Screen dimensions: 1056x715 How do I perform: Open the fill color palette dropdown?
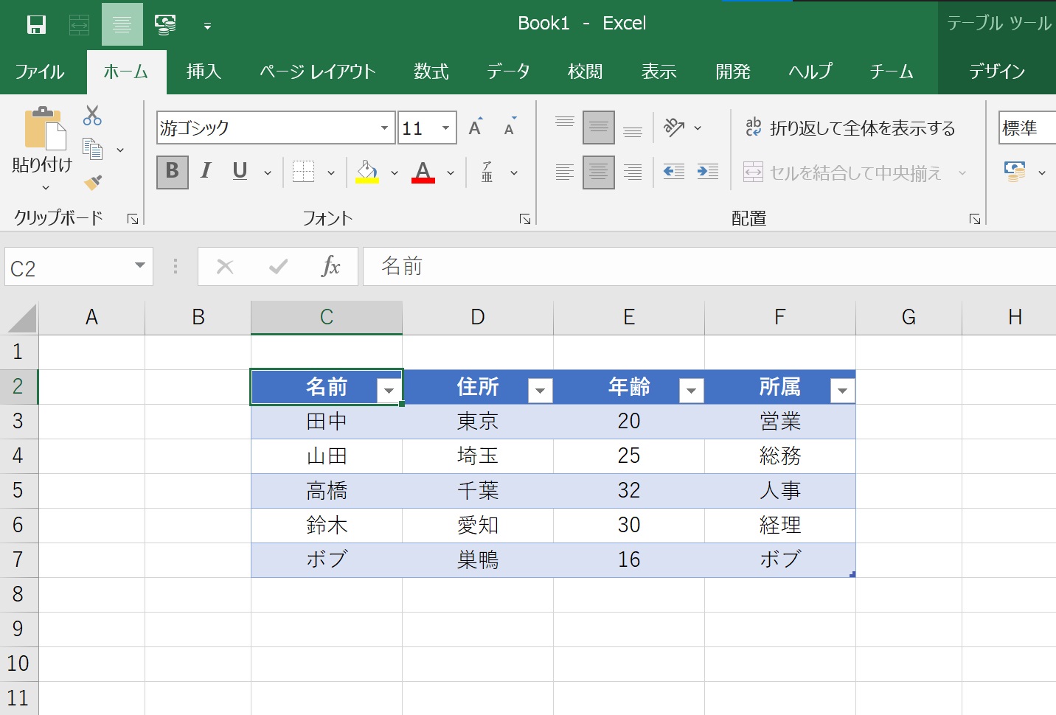395,173
